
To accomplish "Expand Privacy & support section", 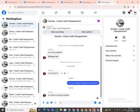I will pyautogui.click(x=120, y=60).
